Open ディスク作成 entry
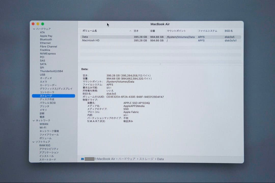 tap(47, 99)
